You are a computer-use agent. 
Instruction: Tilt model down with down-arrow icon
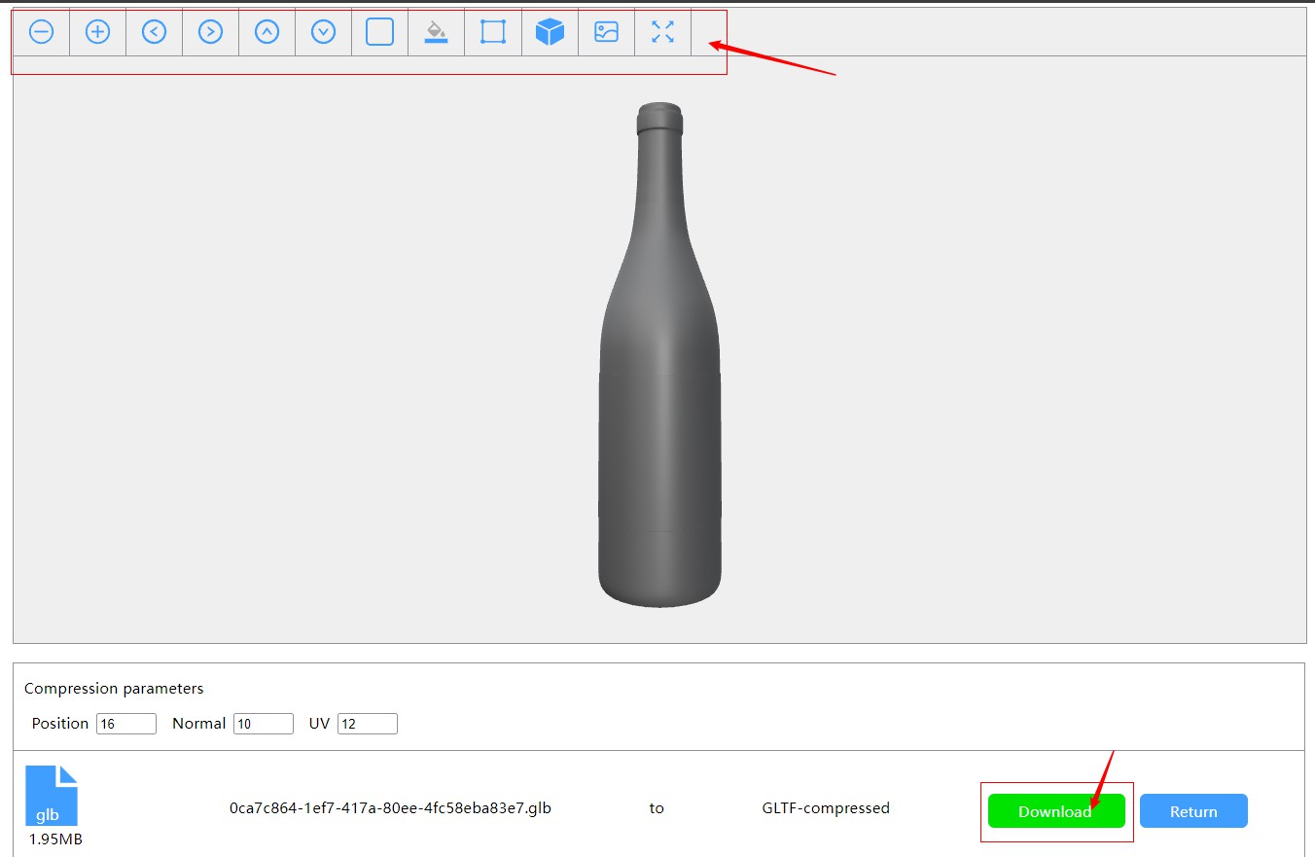click(323, 32)
